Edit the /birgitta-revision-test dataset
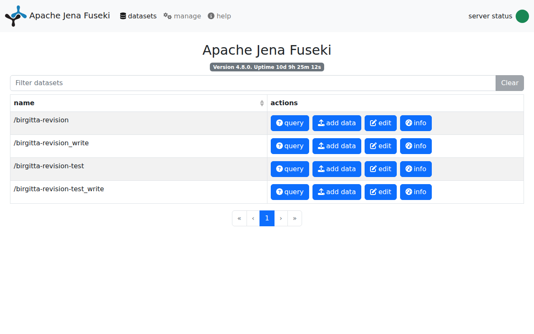Image resolution: width=534 pixels, height=334 pixels. pos(380,169)
